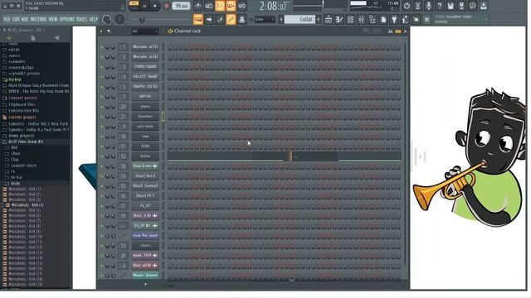Mute the piano channel LED

[x=101, y=107]
